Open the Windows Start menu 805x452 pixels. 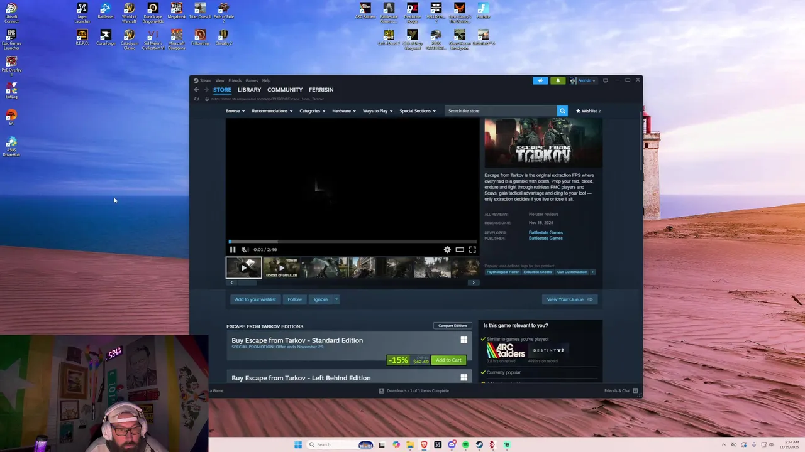point(298,444)
